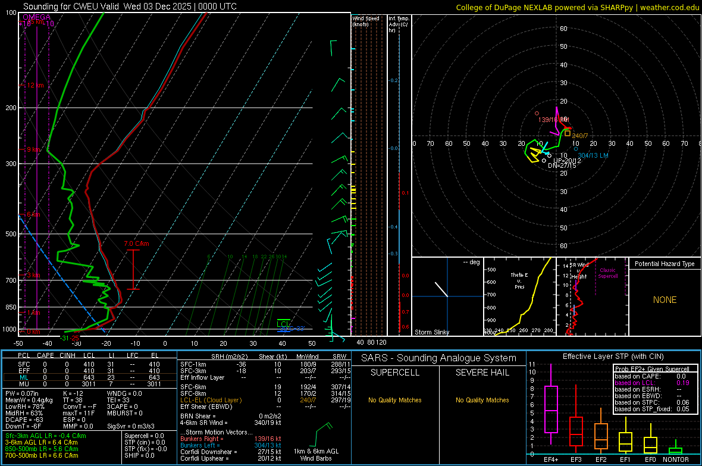Click the NONE hazard type text

[x=665, y=300]
